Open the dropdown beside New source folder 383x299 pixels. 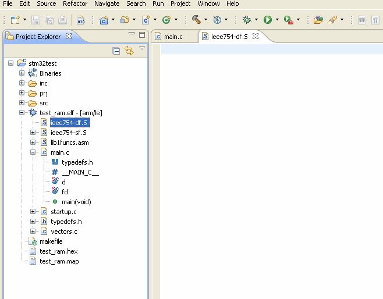(x=134, y=20)
